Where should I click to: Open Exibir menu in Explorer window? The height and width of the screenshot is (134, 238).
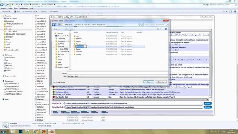(x=16, y=9)
